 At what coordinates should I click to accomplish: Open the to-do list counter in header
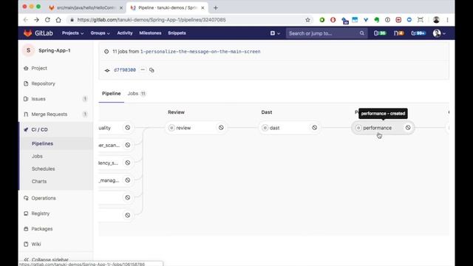point(418,33)
